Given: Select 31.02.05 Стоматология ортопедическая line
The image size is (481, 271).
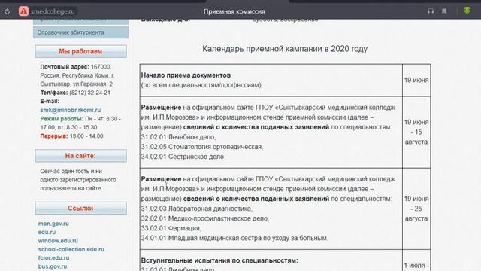Looking at the screenshot, I should pos(202,147).
